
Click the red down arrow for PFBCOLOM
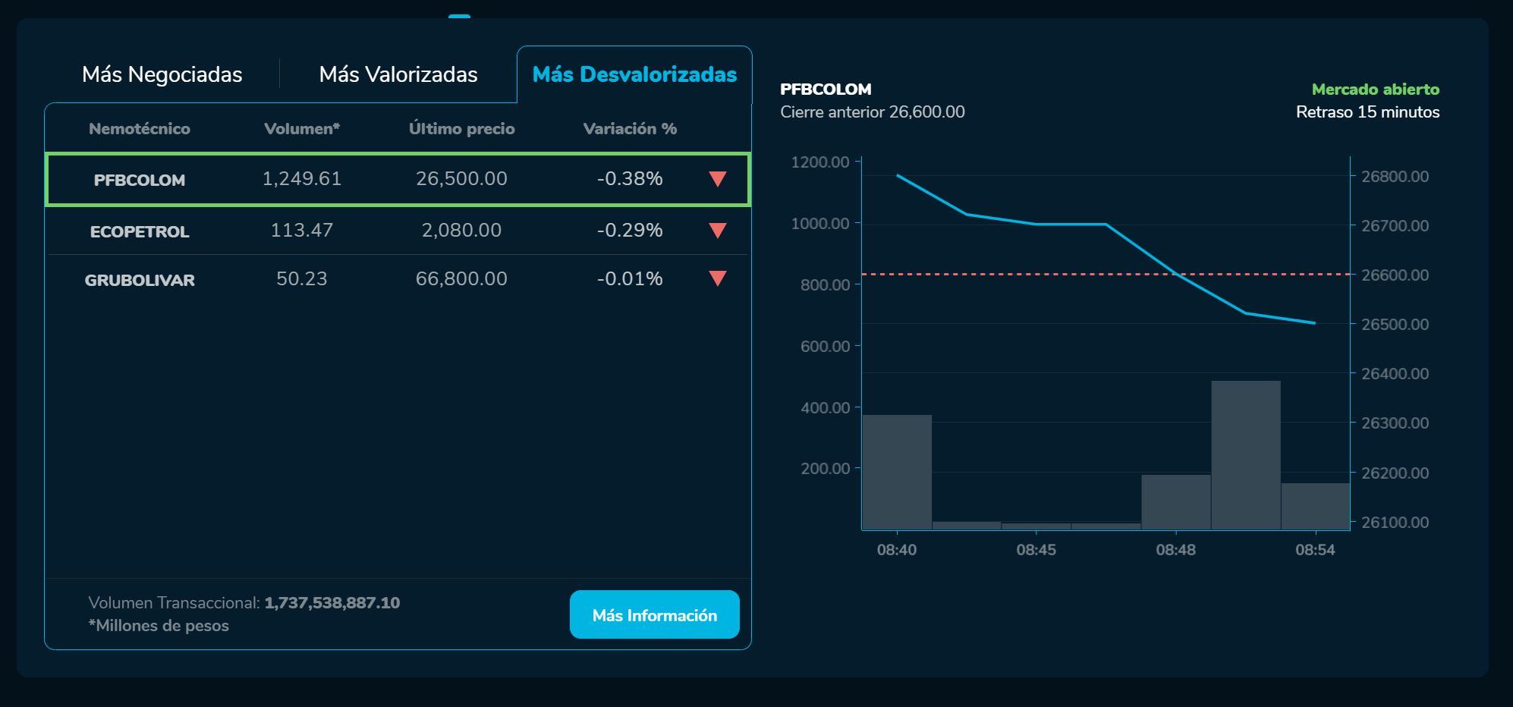tap(717, 179)
